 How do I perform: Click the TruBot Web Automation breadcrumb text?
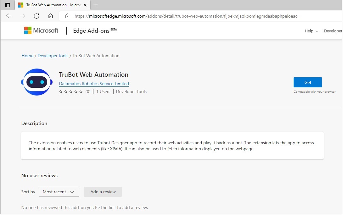96,56
